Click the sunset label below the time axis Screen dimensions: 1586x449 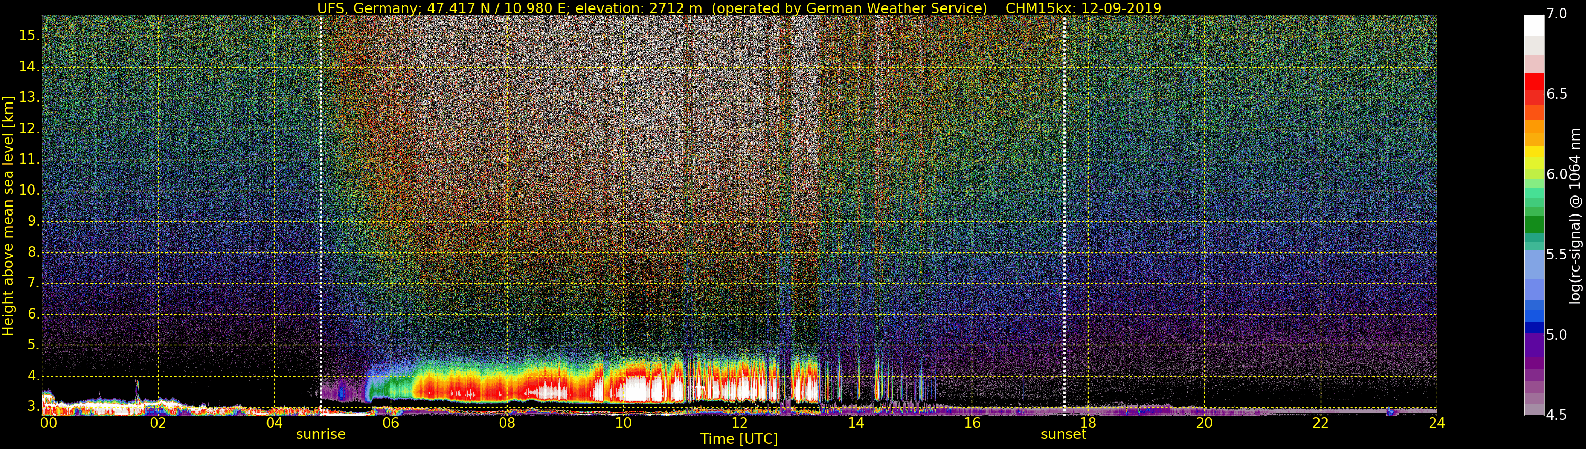1063,434
